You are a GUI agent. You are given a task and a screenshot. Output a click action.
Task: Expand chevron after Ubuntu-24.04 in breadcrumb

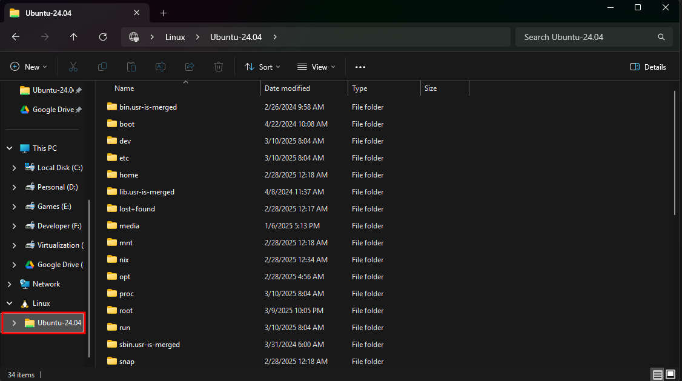click(x=275, y=37)
